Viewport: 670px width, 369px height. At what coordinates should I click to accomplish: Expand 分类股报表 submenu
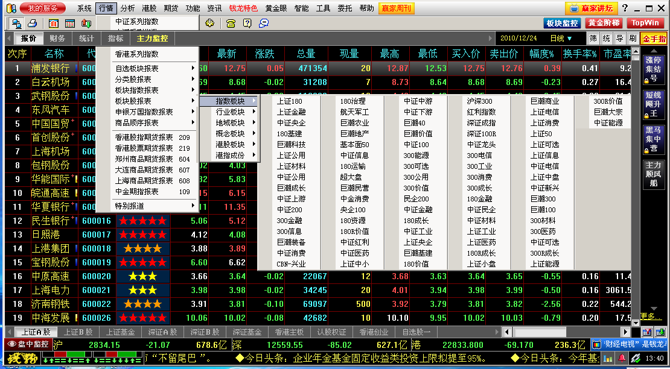click(x=155, y=80)
